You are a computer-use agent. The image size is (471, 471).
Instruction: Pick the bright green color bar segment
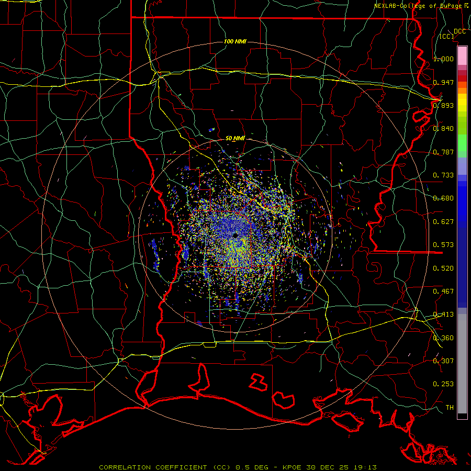pos(462,143)
